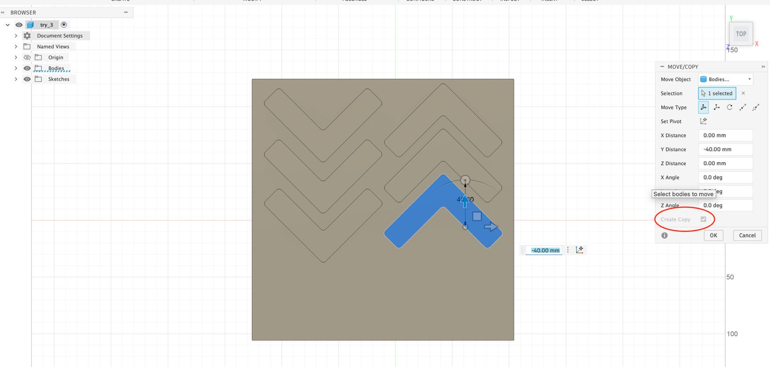Click the TOP face of the ViewCube
770x367 pixels.
tap(741, 34)
